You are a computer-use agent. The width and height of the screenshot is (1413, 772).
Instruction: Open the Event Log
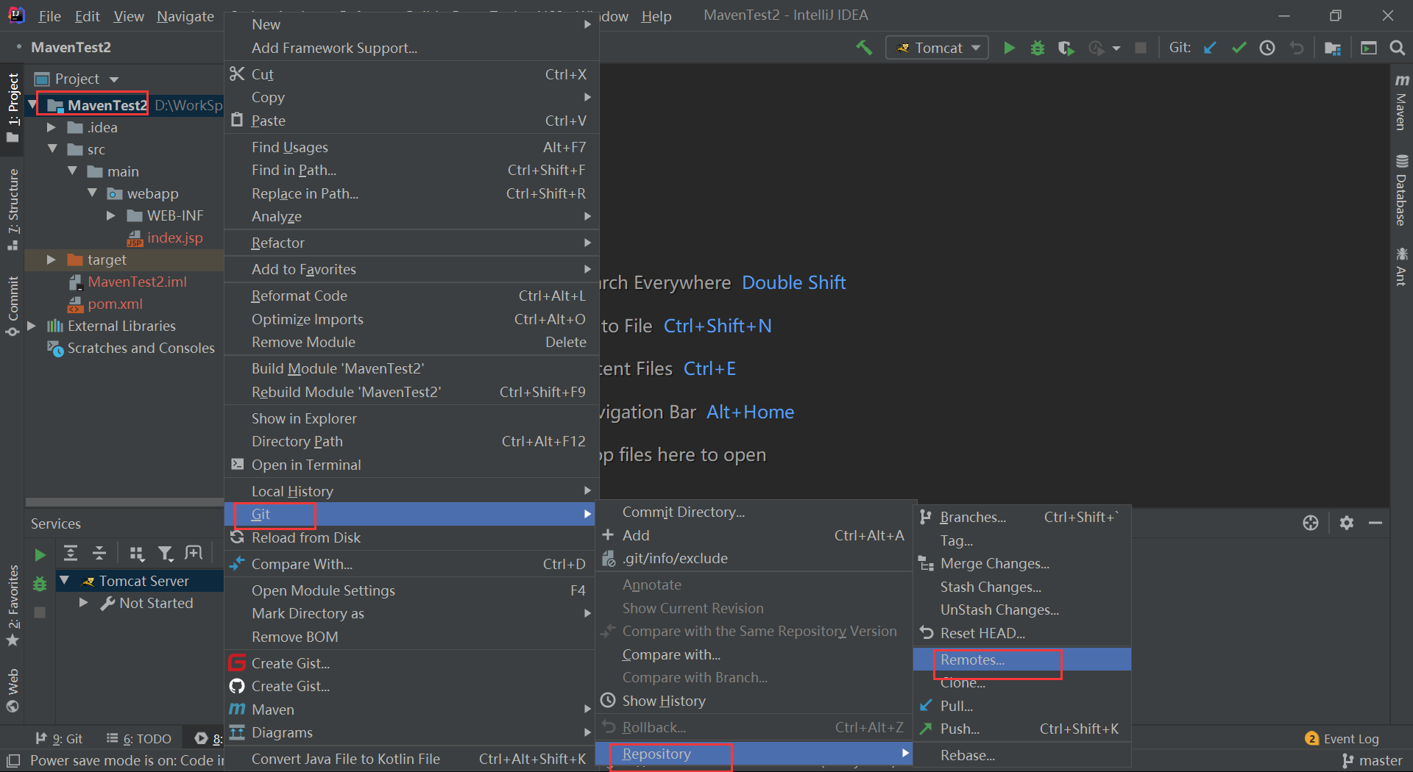pyautogui.click(x=1342, y=739)
